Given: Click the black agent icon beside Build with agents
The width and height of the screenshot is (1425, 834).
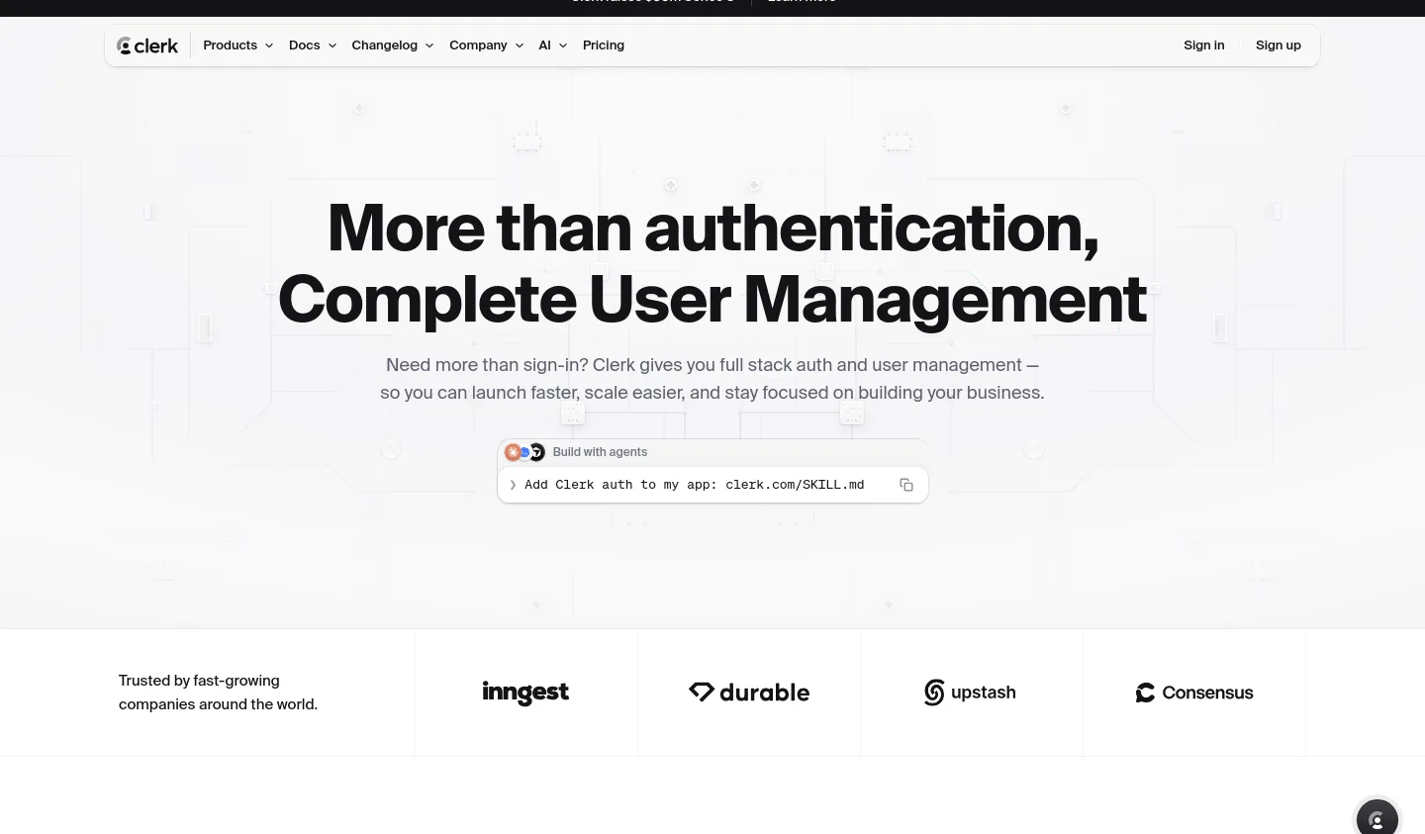Looking at the screenshot, I should [537, 452].
